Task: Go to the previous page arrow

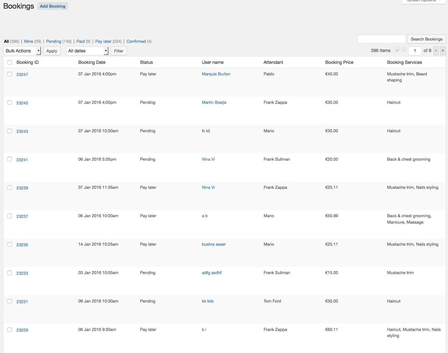Action: click(404, 50)
